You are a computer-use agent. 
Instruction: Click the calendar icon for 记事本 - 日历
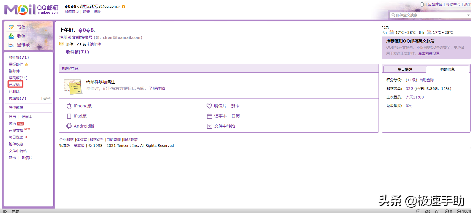coord(210,116)
